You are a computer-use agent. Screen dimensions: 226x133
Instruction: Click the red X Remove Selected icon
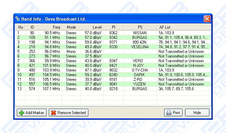(53, 113)
